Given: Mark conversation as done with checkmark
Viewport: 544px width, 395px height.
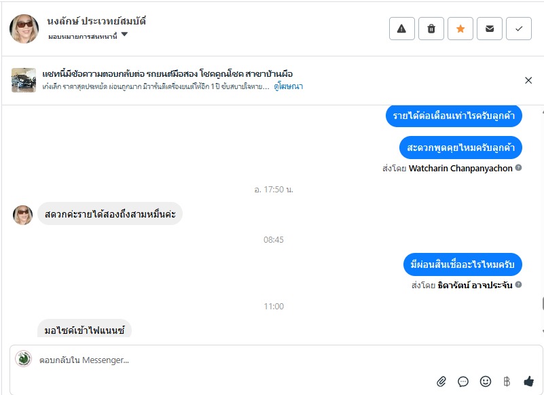Looking at the screenshot, I should pyautogui.click(x=519, y=29).
